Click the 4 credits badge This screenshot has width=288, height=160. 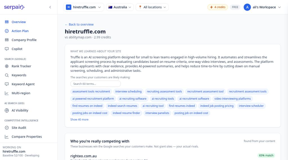click(218, 7)
